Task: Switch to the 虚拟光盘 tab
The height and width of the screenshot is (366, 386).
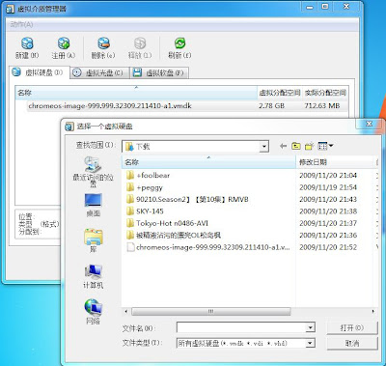Action: pyautogui.click(x=99, y=72)
